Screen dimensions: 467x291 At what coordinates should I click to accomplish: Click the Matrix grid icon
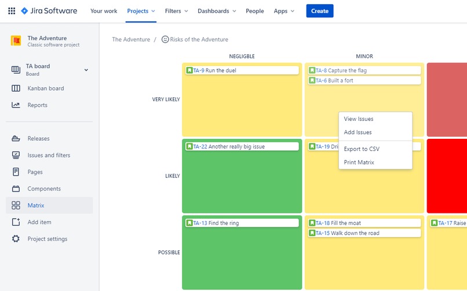pos(16,205)
